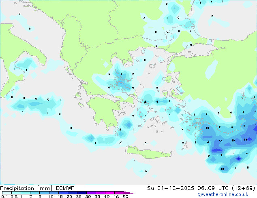
Task: Click the 'Precipitation [mm]' title text
Action: pos(26,188)
